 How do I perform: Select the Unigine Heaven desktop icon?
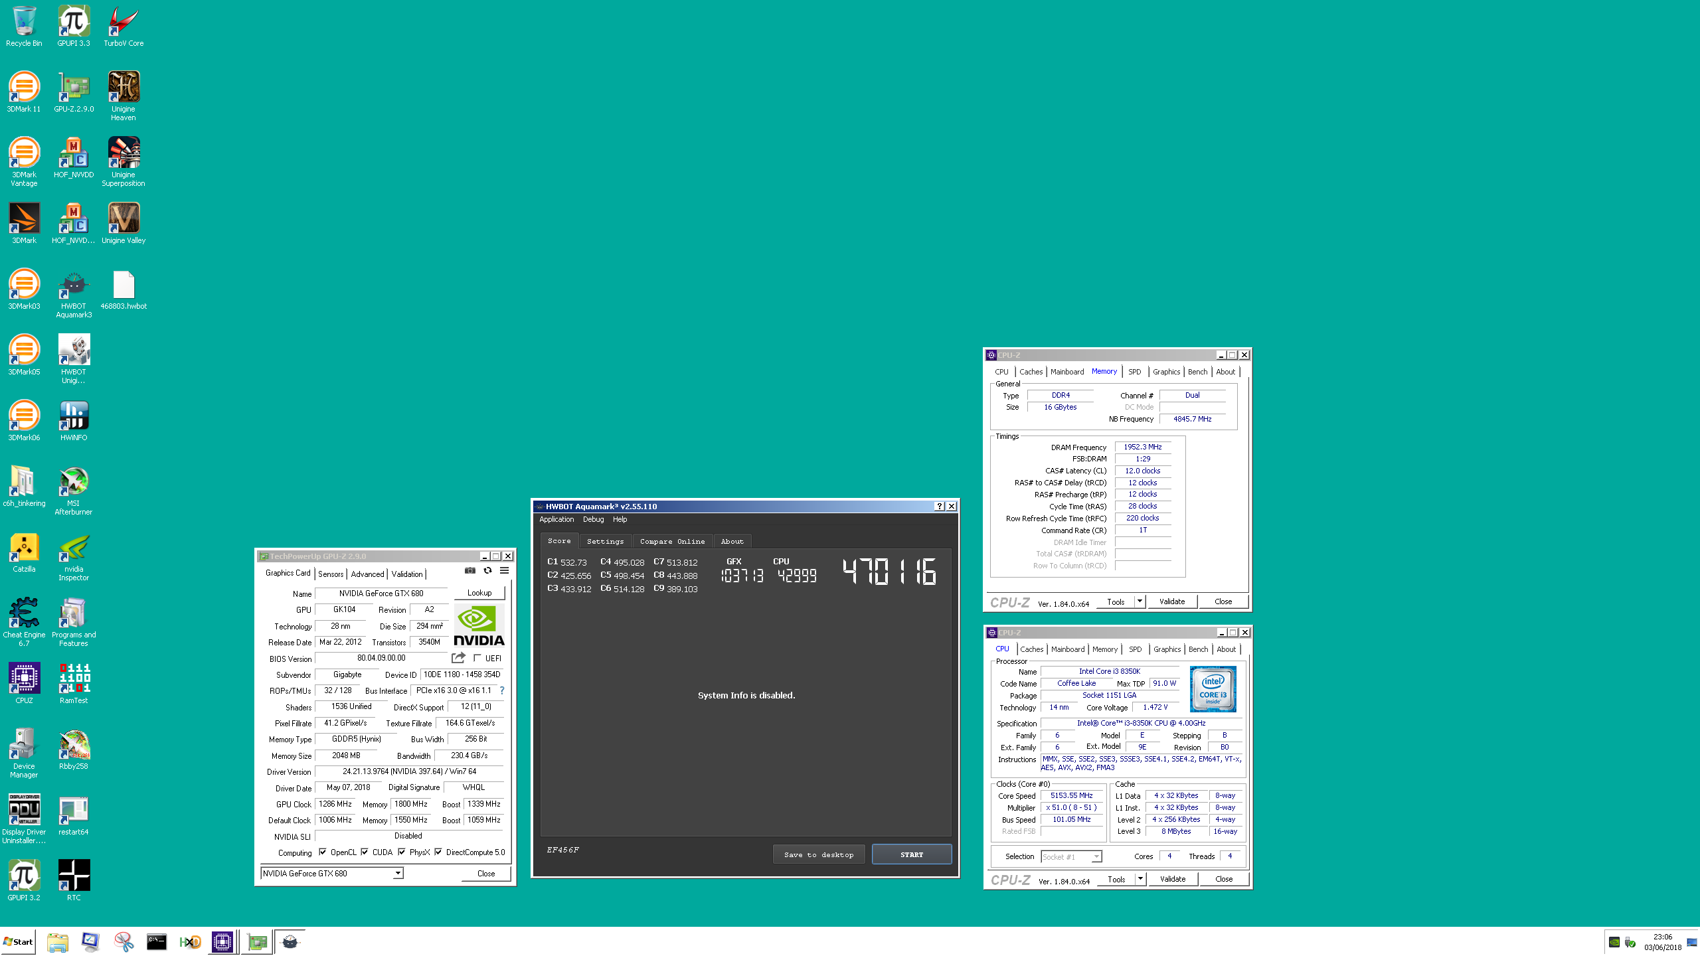point(124,96)
